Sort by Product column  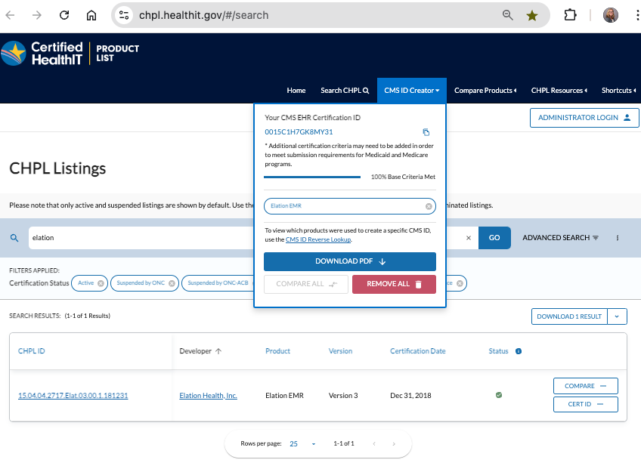[x=277, y=351]
